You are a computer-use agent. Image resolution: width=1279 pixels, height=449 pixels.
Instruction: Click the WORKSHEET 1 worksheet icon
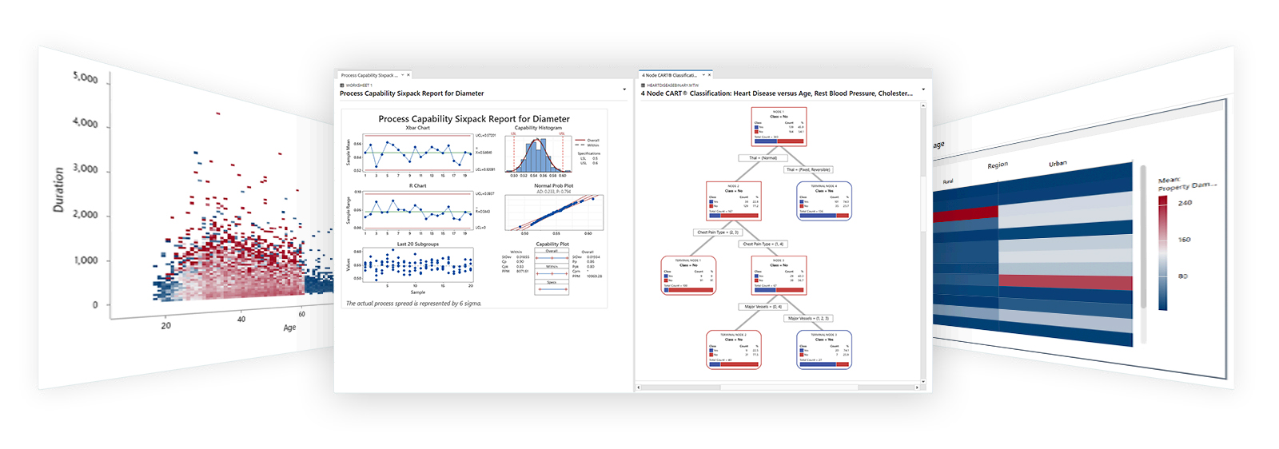pyautogui.click(x=342, y=85)
